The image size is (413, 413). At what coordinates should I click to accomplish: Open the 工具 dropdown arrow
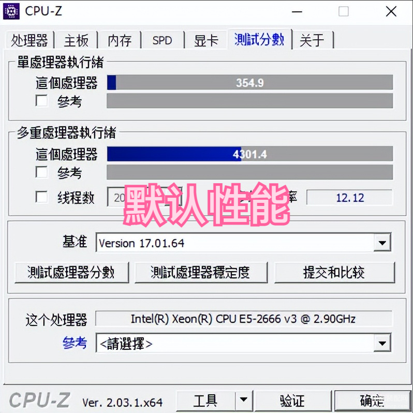[x=244, y=400]
